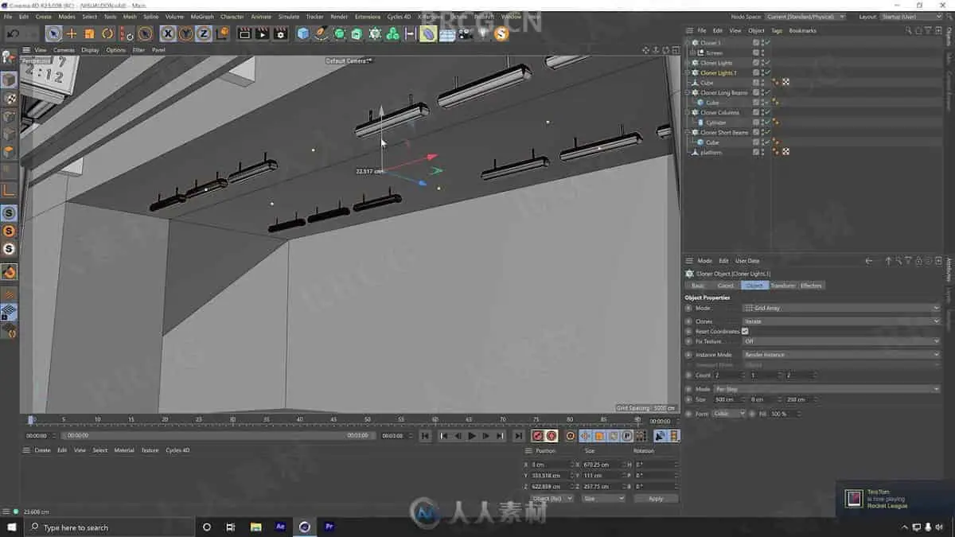Click the Play Forwards button
The height and width of the screenshot is (537, 955).
coord(472,436)
